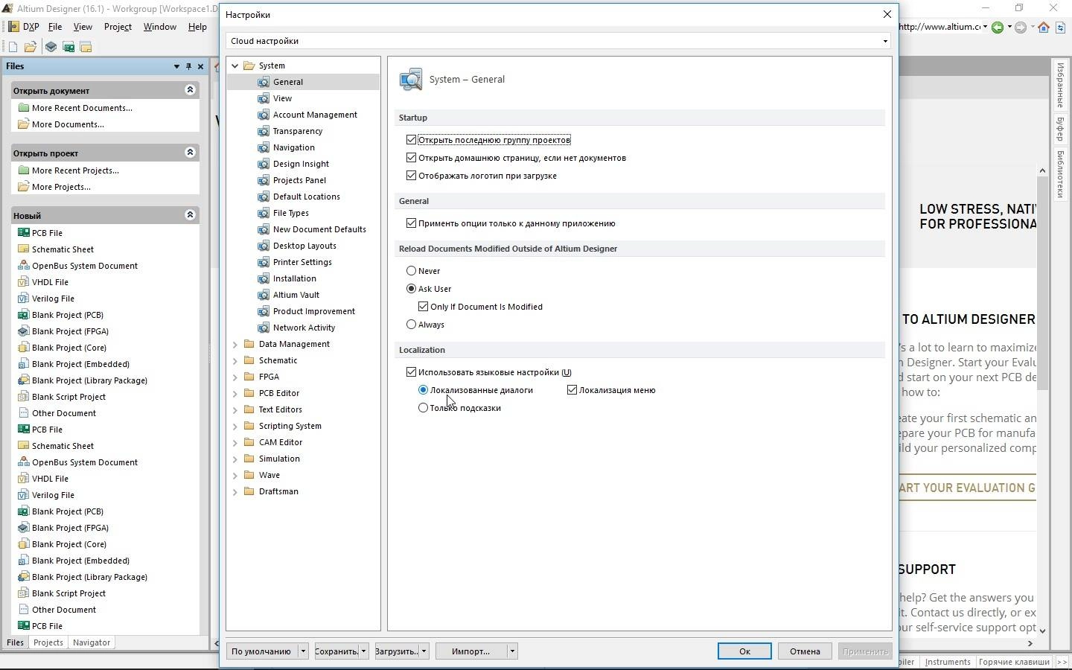Click the first OpenBus System Document icon
1072x670 pixels.
point(23,266)
